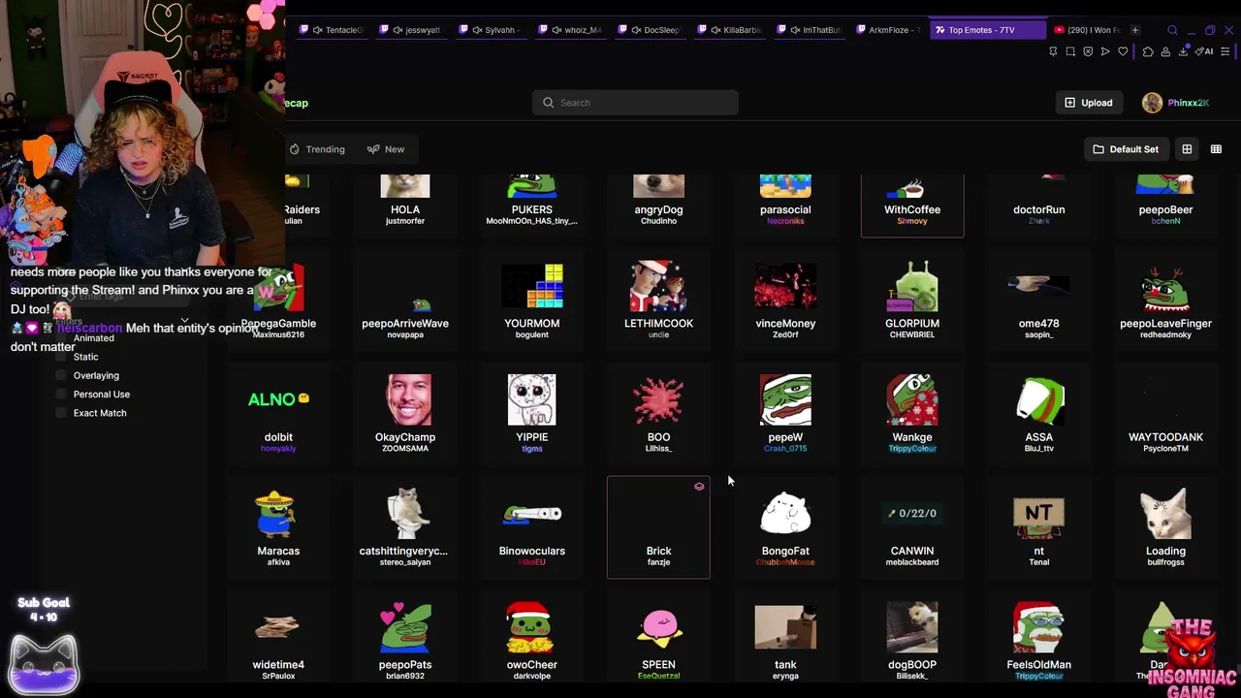Open the Wankge emote

(912, 413)
